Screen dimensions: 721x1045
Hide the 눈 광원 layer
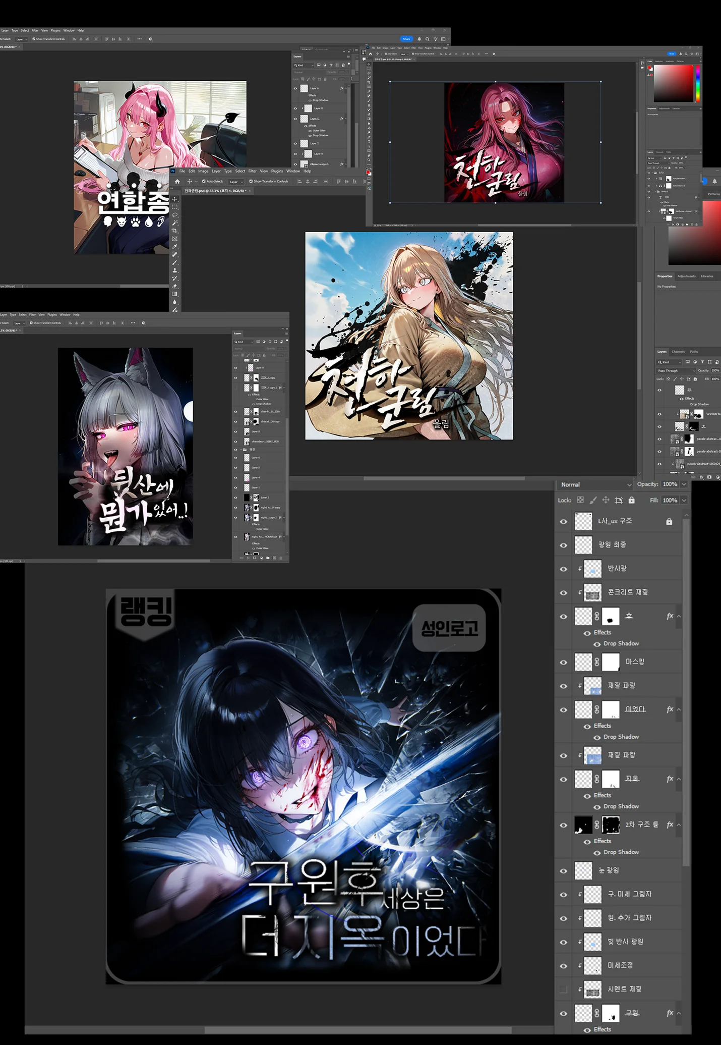click(x=564, y=871)
